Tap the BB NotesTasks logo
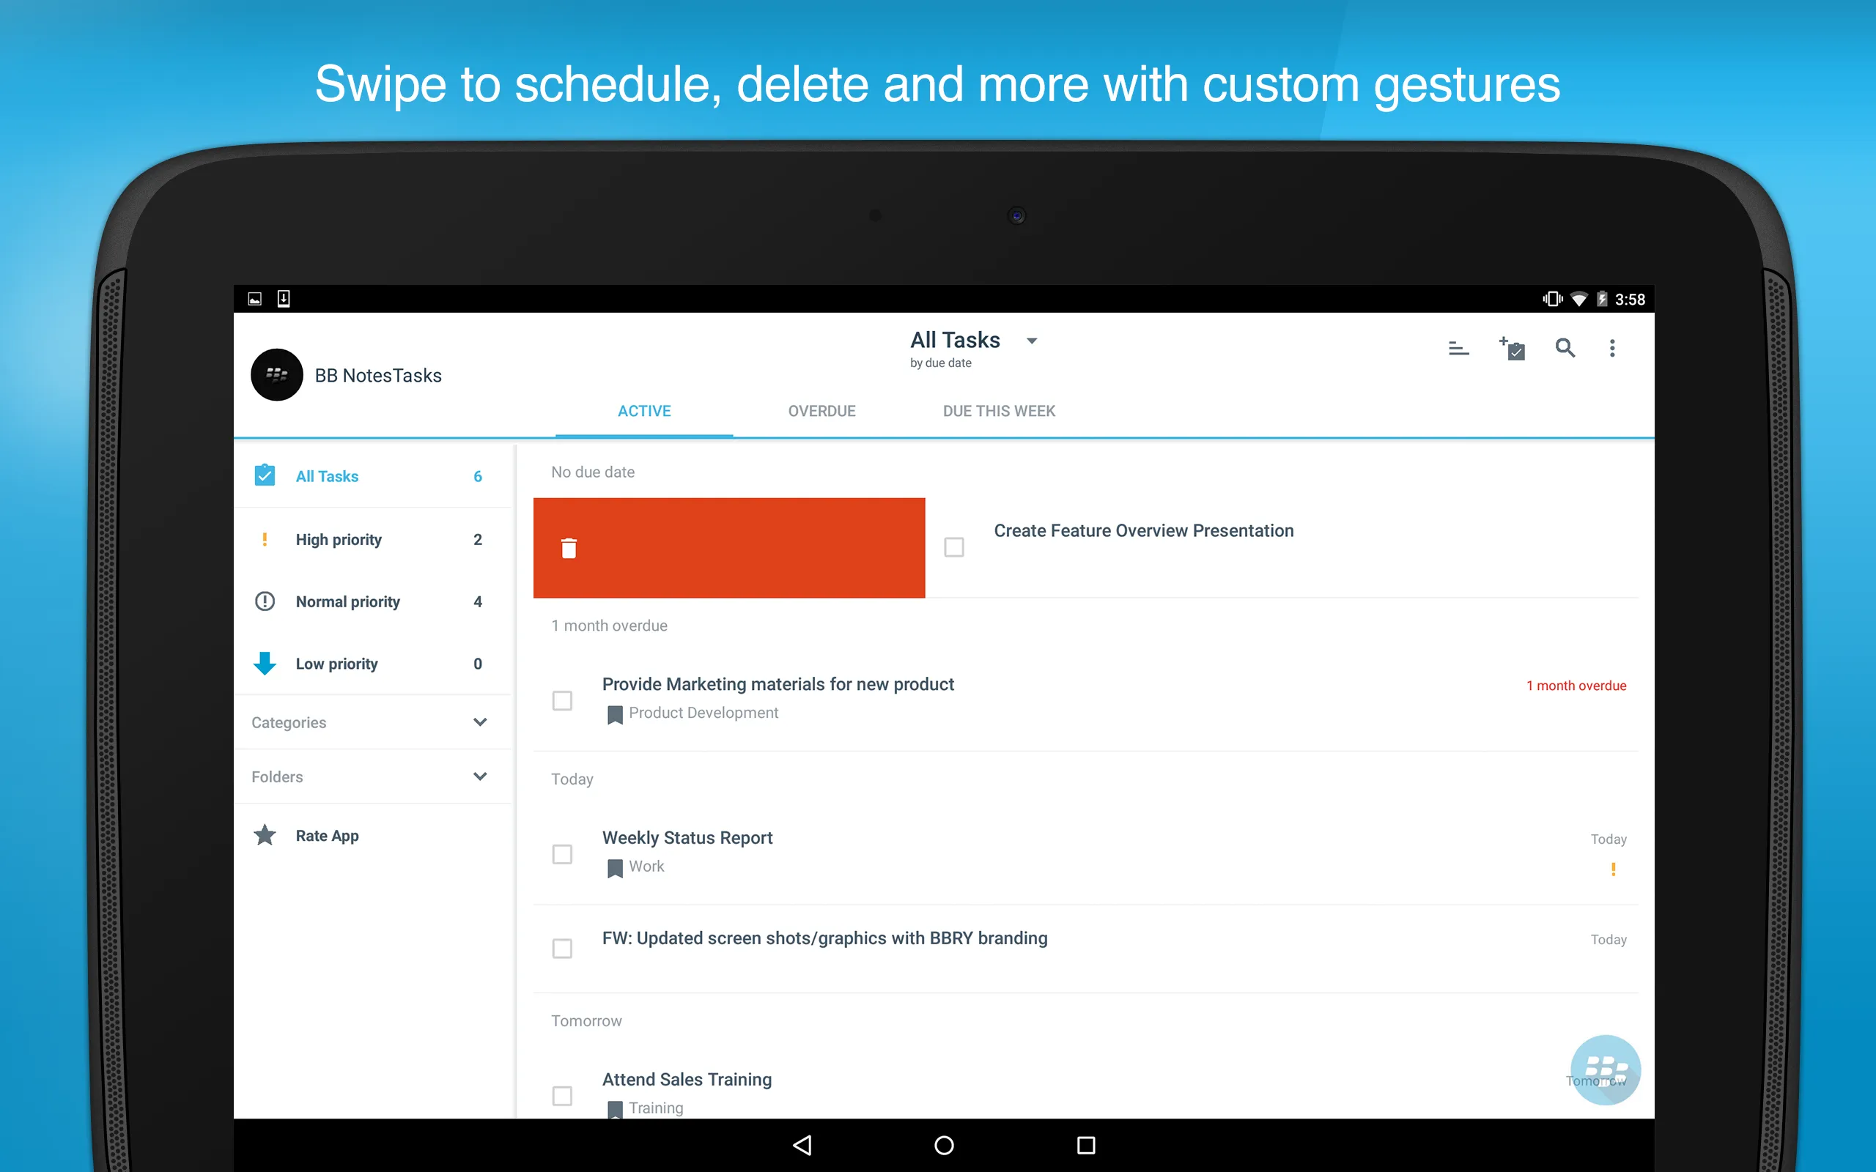Viewport: 1876px width, 1172px height. coord(277,374)
